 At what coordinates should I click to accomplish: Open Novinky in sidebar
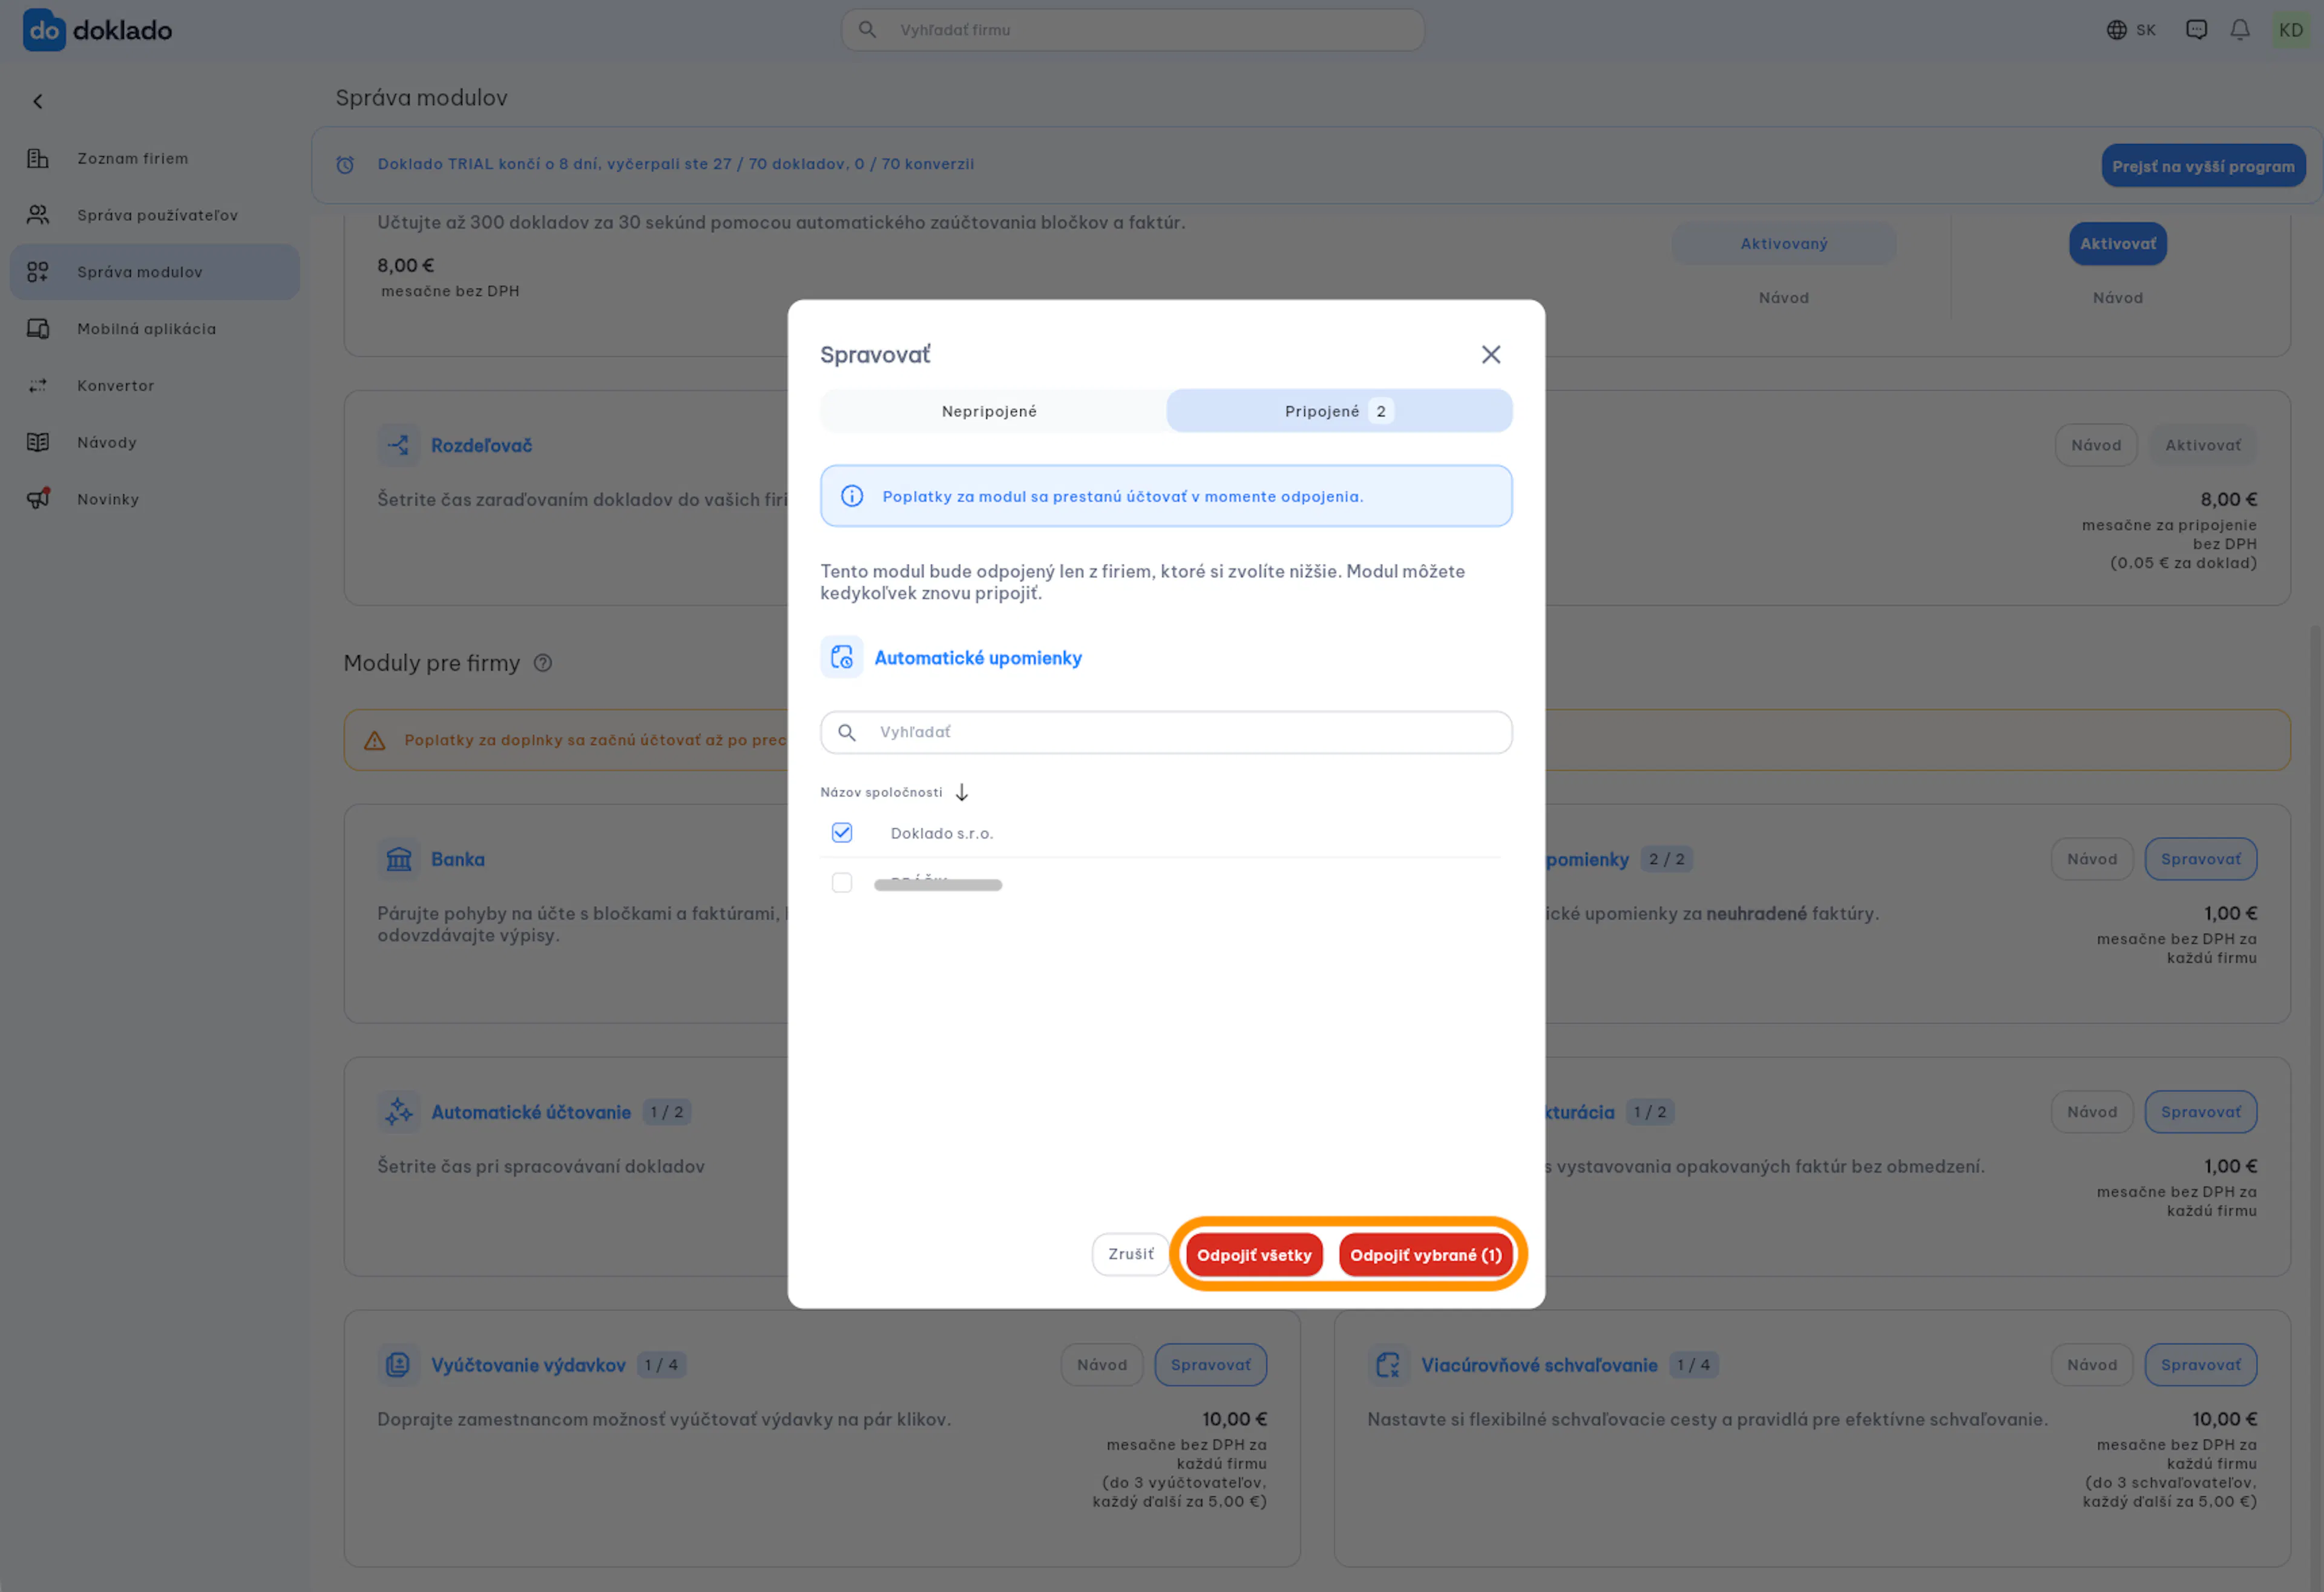coord(155,499)
